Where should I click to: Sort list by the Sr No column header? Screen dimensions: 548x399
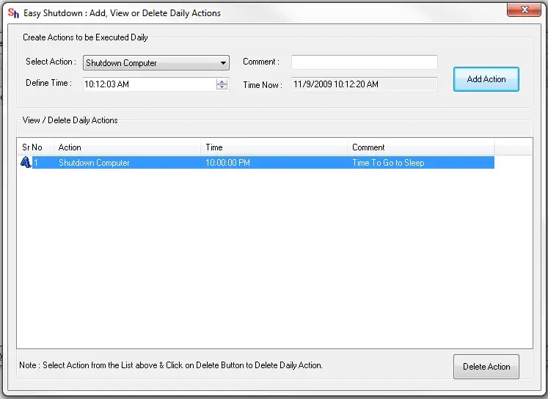(x=34, y=147)
